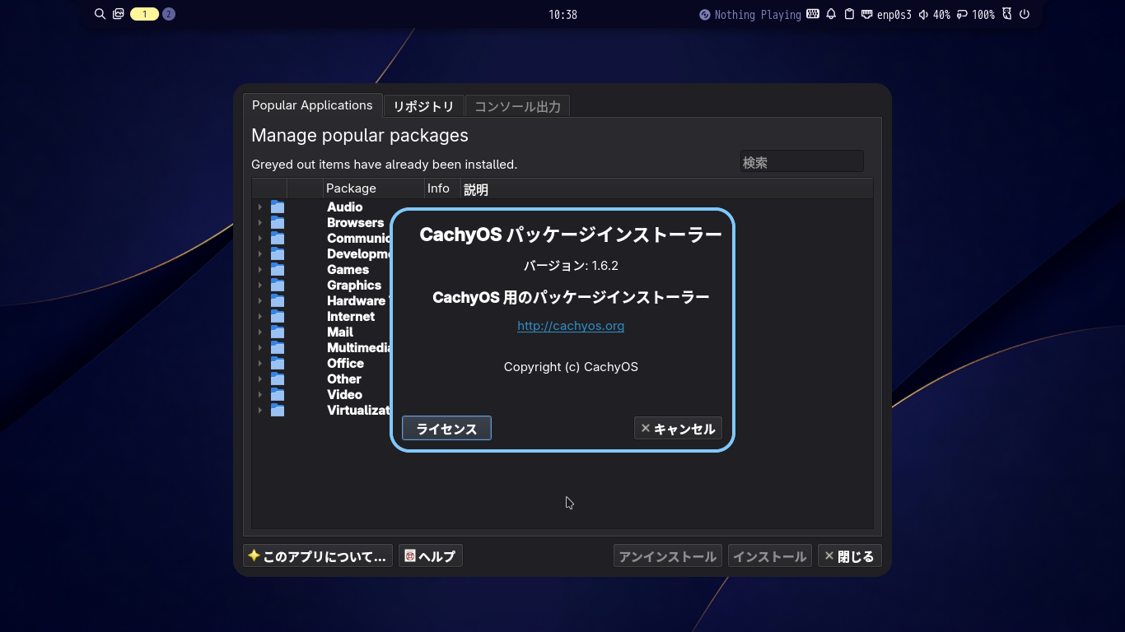Sort by the Package column header
The image size is (1125, 632).
pyautogui.click(x=373, y=188)
